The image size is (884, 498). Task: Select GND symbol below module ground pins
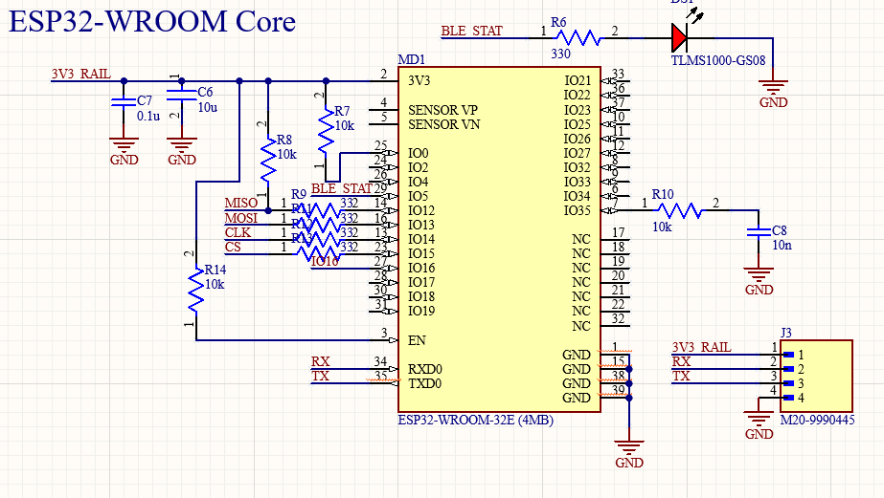click(629, 455)
